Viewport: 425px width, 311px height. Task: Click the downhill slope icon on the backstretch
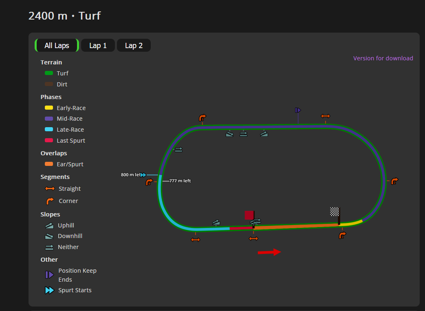229,134
